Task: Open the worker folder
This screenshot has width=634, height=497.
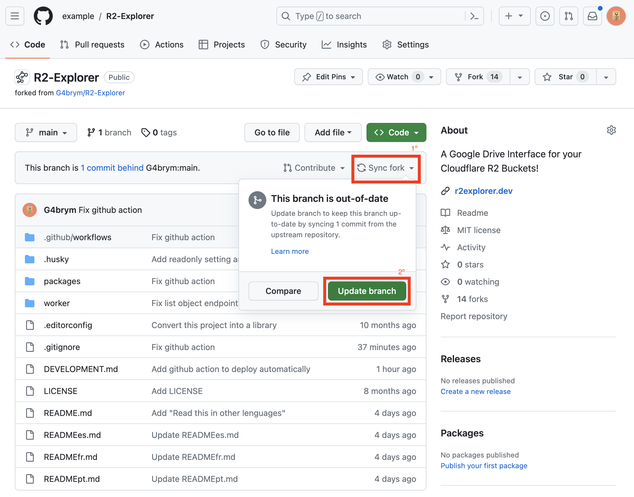Action: coord(57,303)
